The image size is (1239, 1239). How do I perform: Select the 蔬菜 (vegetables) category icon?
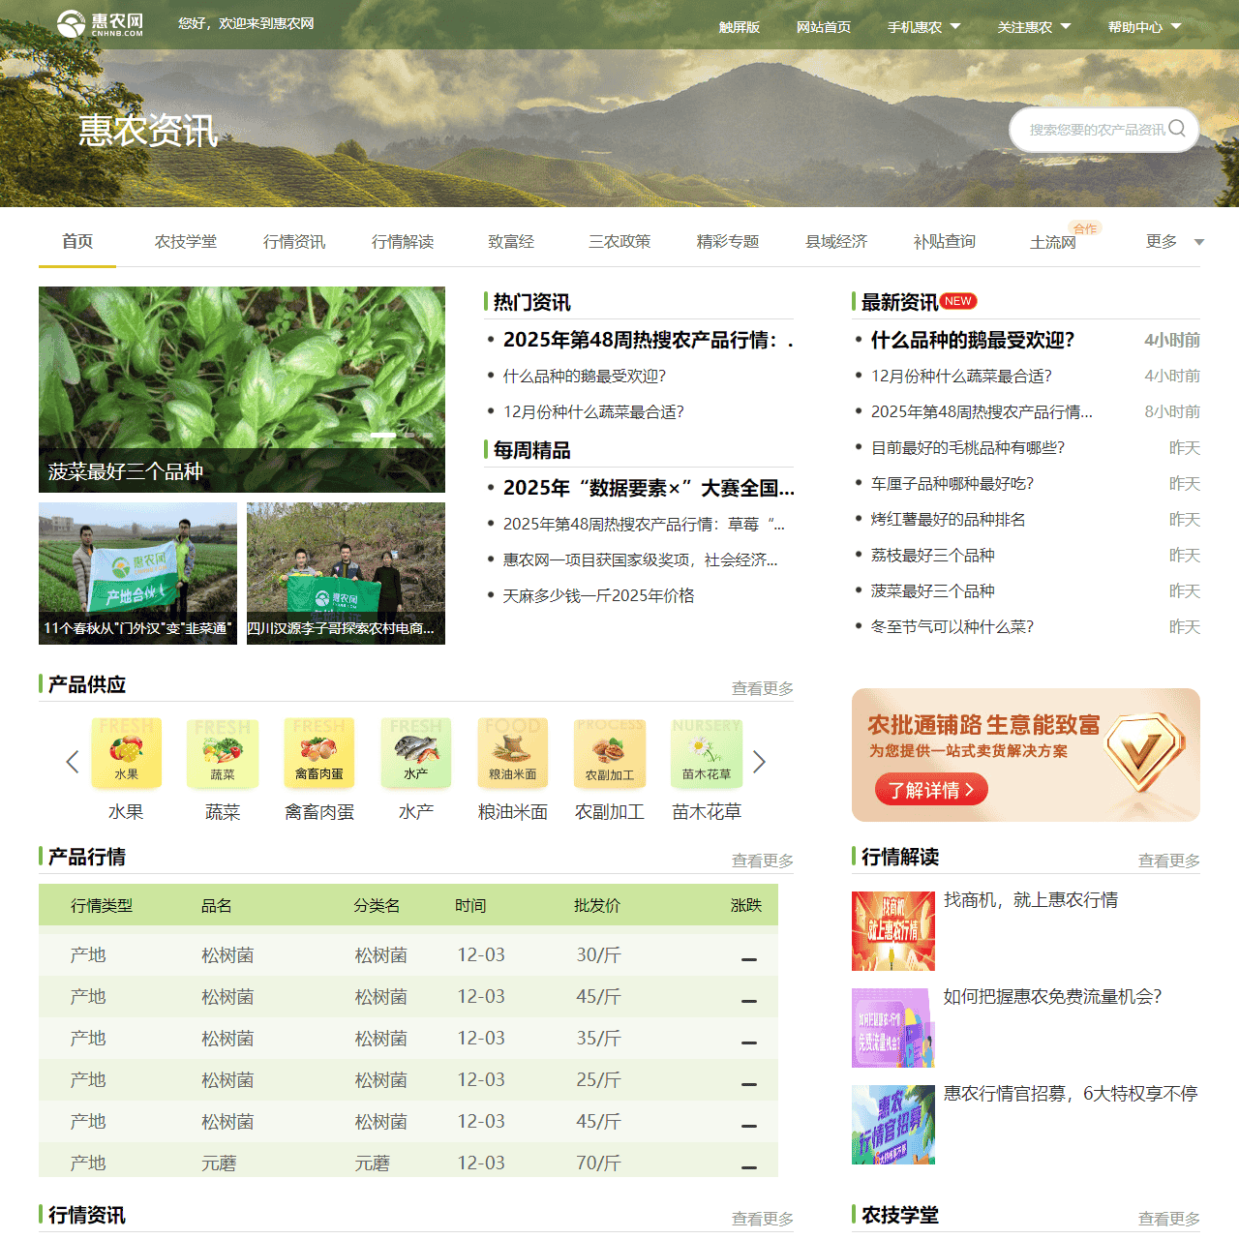[x=223, y=753]
